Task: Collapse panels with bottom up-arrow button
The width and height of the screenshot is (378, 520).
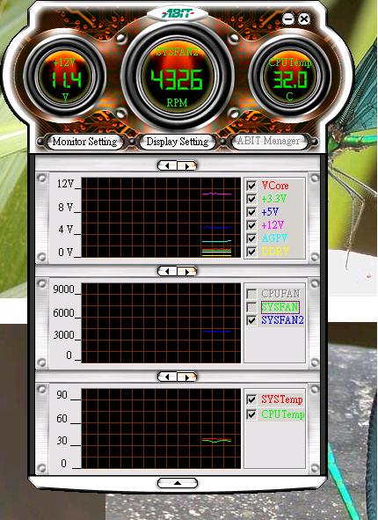Action: point(178,483)
